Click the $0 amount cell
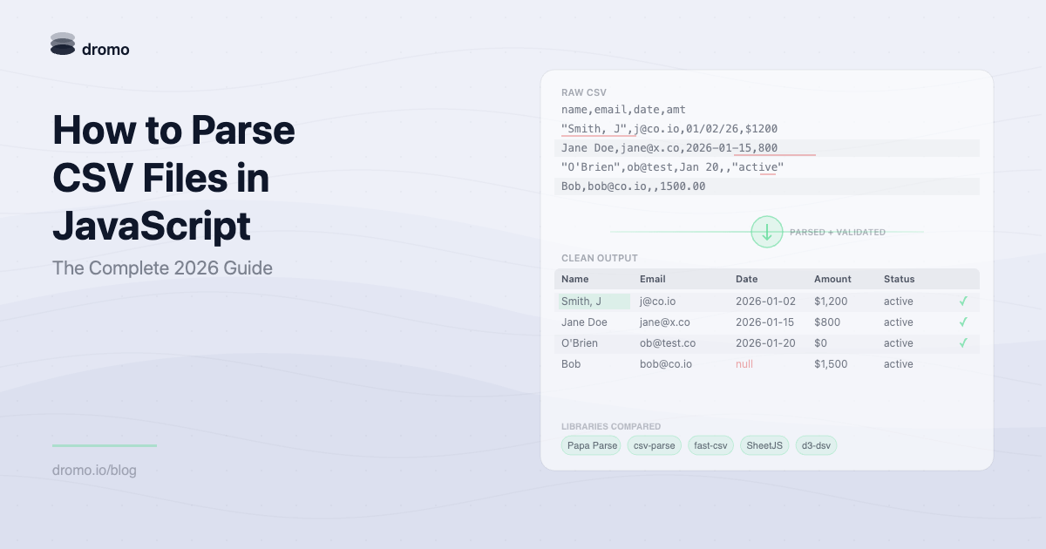This screenshot has height=549, width=1046. tap(821, 343)
